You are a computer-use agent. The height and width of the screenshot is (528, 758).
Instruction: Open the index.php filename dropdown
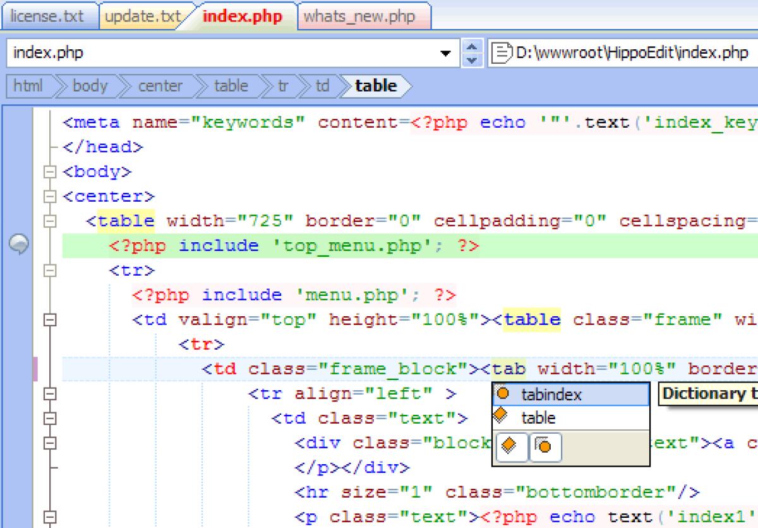click(447, 52)
